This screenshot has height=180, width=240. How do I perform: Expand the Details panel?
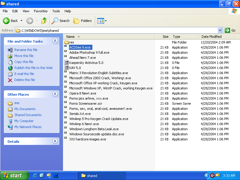pos(55,141)
